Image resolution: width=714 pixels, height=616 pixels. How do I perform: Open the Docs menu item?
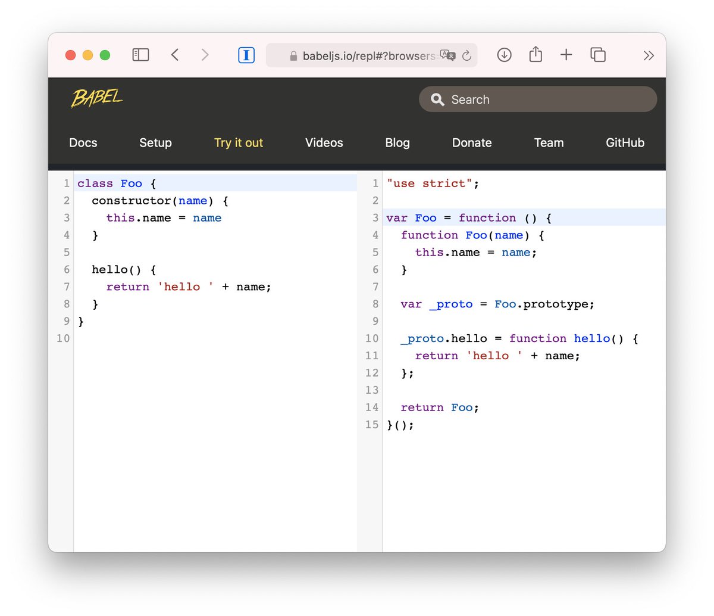[83, 143]
